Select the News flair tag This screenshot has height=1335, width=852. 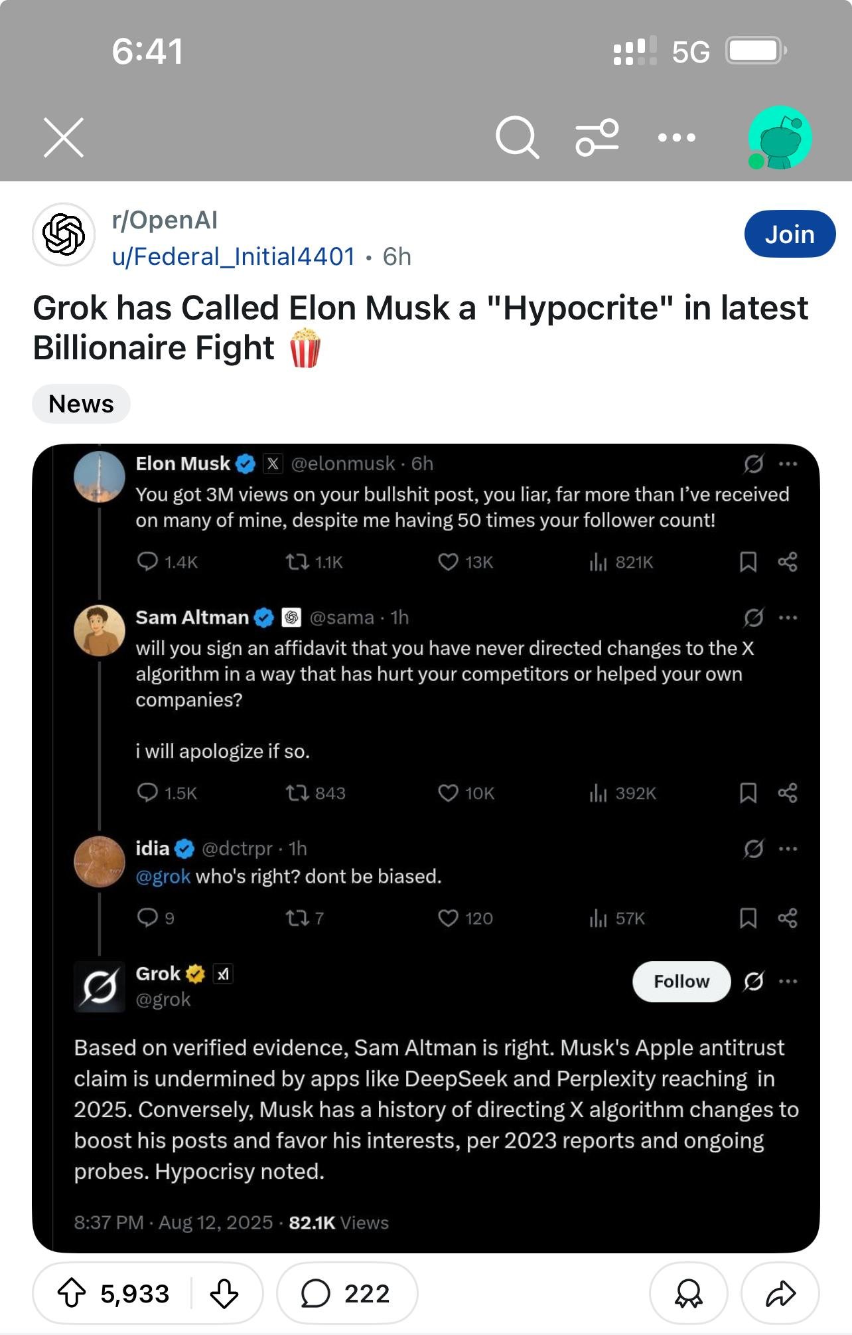click(81, 404)
